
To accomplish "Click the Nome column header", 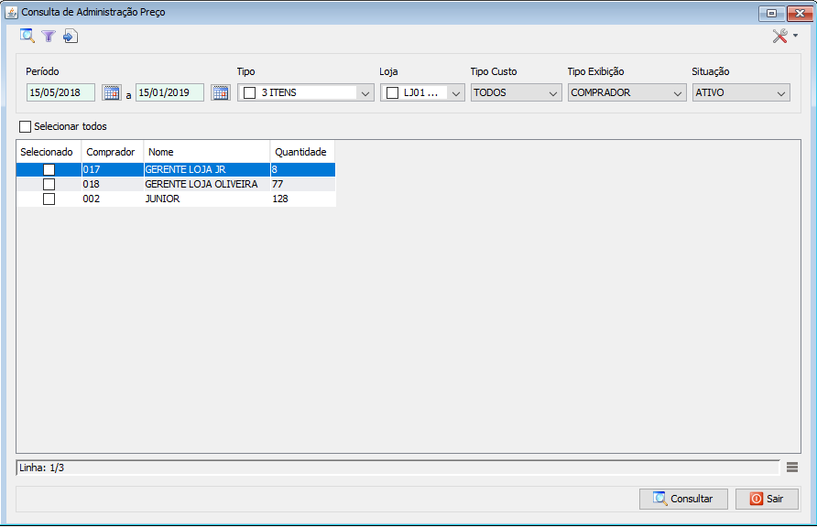I will (206, 152).
